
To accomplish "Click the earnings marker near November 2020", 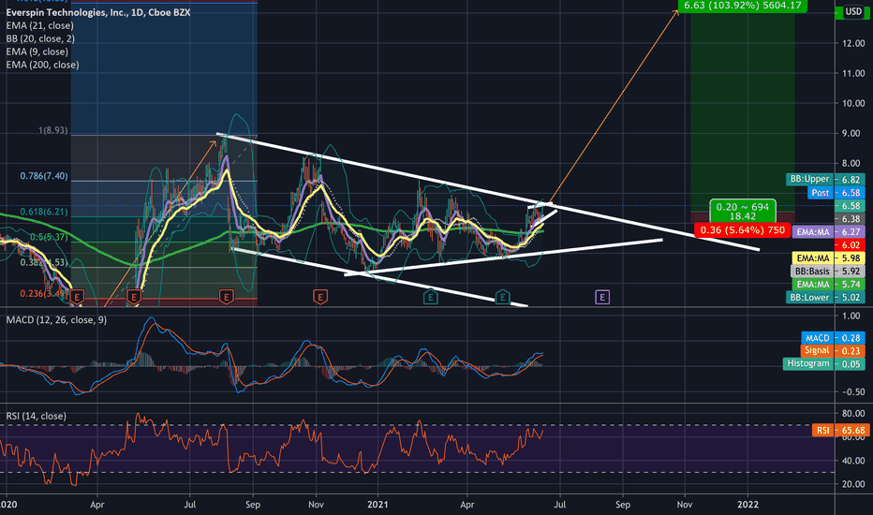I will click(319, 298).
